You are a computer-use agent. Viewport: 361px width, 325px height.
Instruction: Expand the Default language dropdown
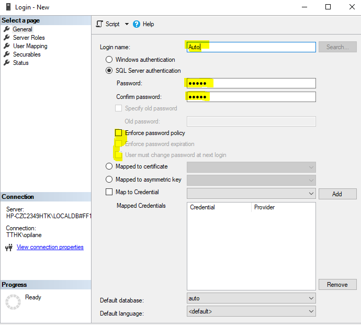coord(311,311)
